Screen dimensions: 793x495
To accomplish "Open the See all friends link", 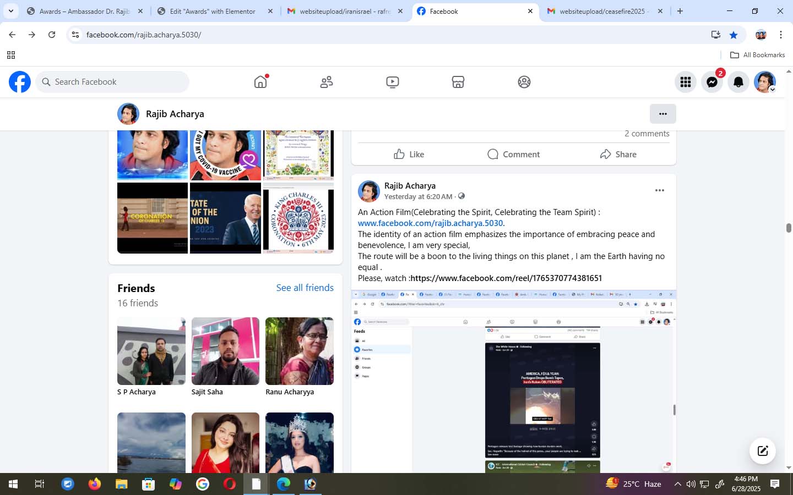I will point(305,288).
